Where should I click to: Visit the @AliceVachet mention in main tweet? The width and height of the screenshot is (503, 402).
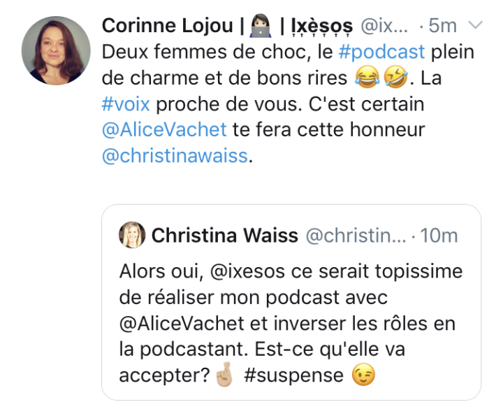click(x=164, y=130)
